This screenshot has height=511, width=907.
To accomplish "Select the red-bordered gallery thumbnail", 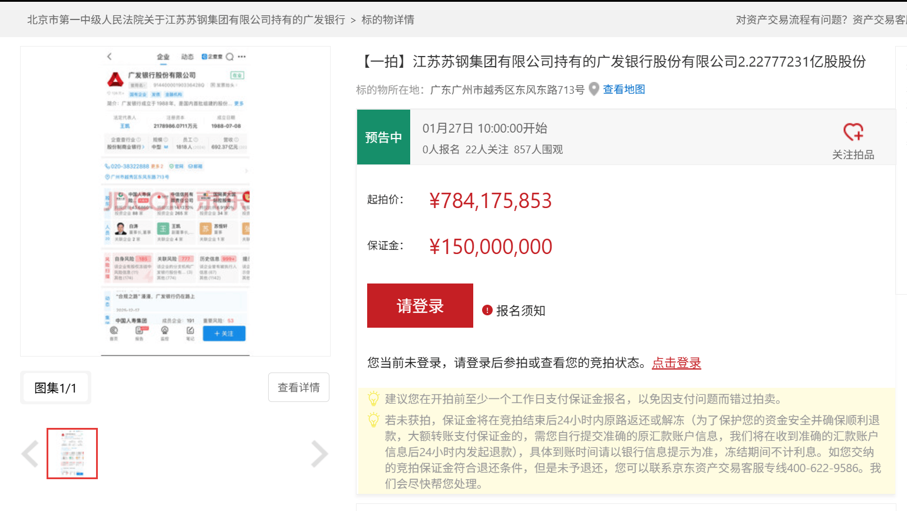I will coord(72,453).
